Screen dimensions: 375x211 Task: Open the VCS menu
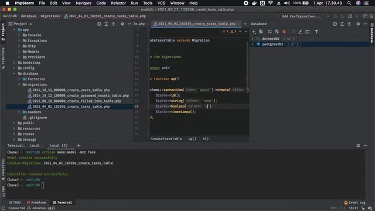(x=161, y=3)
